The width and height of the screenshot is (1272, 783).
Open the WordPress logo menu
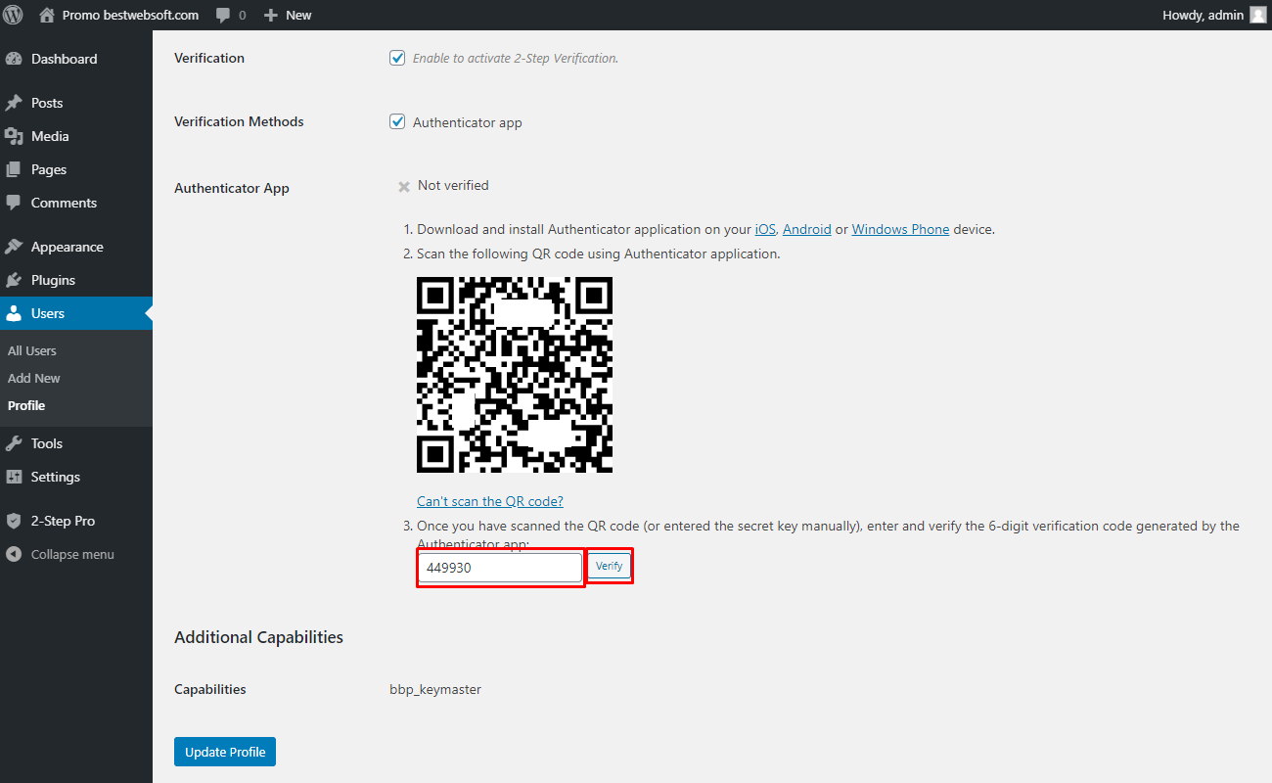pyautogui.click(x=14, y=15)
